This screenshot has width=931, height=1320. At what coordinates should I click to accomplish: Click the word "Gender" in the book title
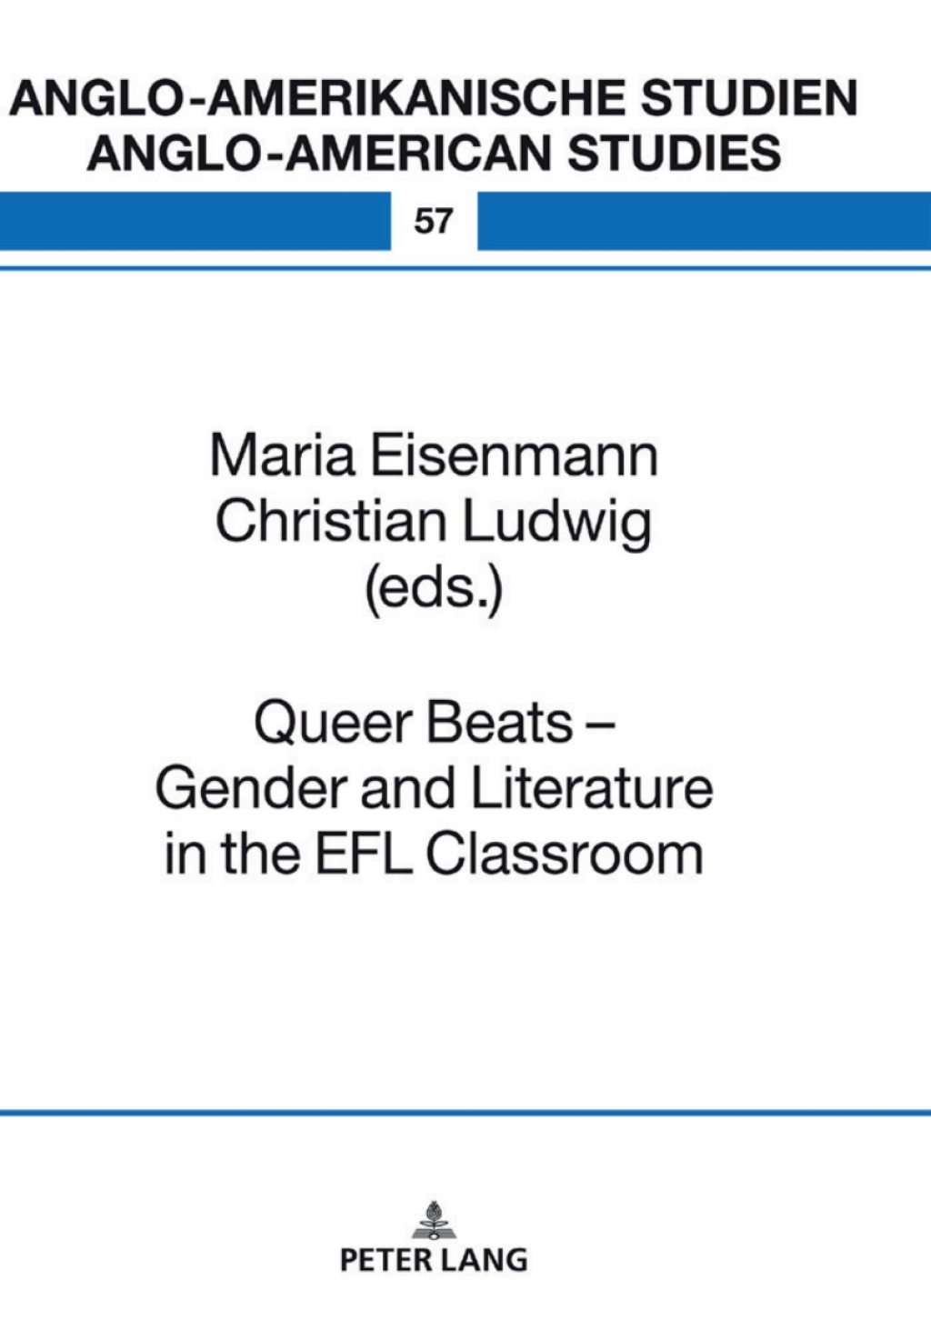[252, 789]
